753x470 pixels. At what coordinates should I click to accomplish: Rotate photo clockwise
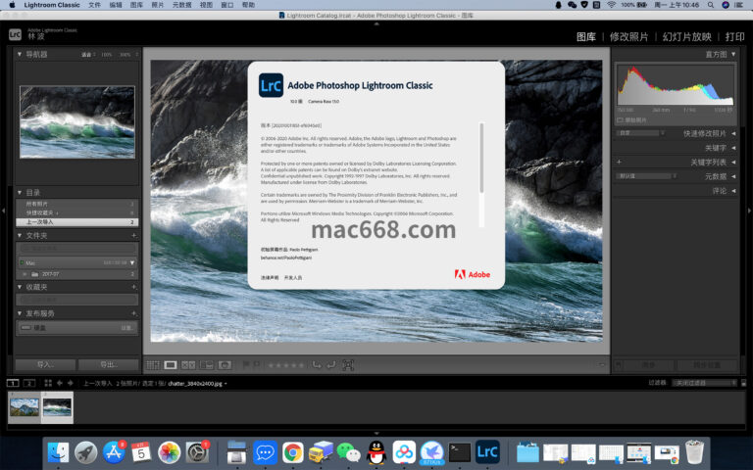tap(330, 365)
